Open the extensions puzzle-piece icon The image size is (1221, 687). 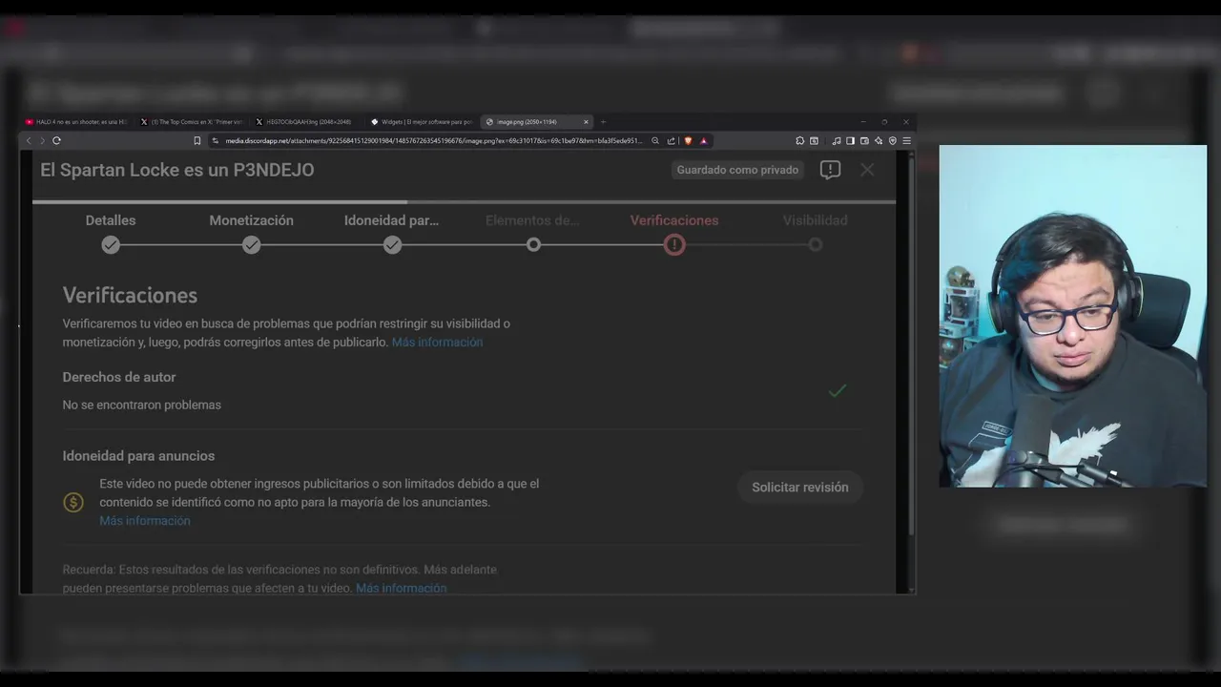click(x=800, y=140)
